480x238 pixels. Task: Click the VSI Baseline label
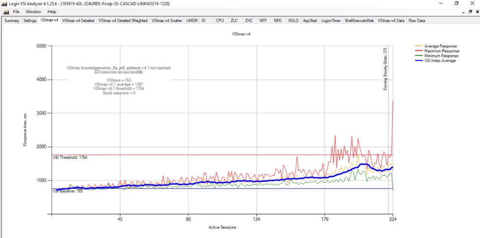coord(68,191)
